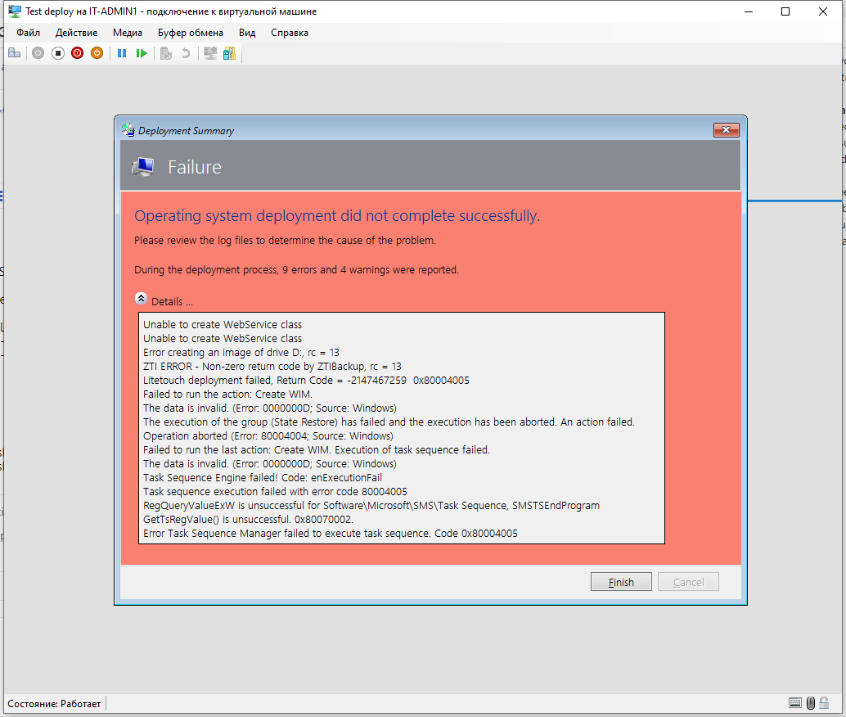Reset the VM using green play icon
Screen dimensions: 846x717
[x=142, y=53]
